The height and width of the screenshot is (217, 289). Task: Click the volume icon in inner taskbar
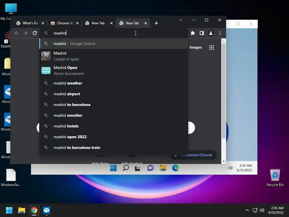tap(230, 168)
